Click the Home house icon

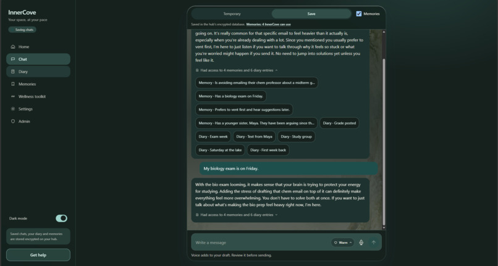pos(13,47)
